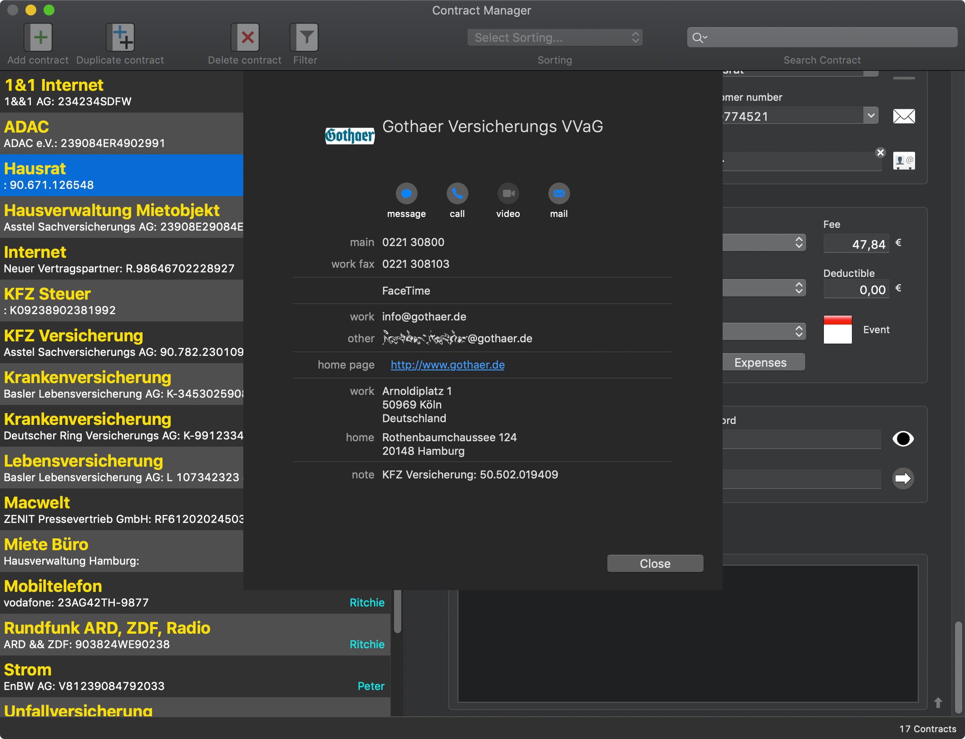Click the green zoom window button
This screenshot has width=965, height=739.
click(x=49, y=10)
